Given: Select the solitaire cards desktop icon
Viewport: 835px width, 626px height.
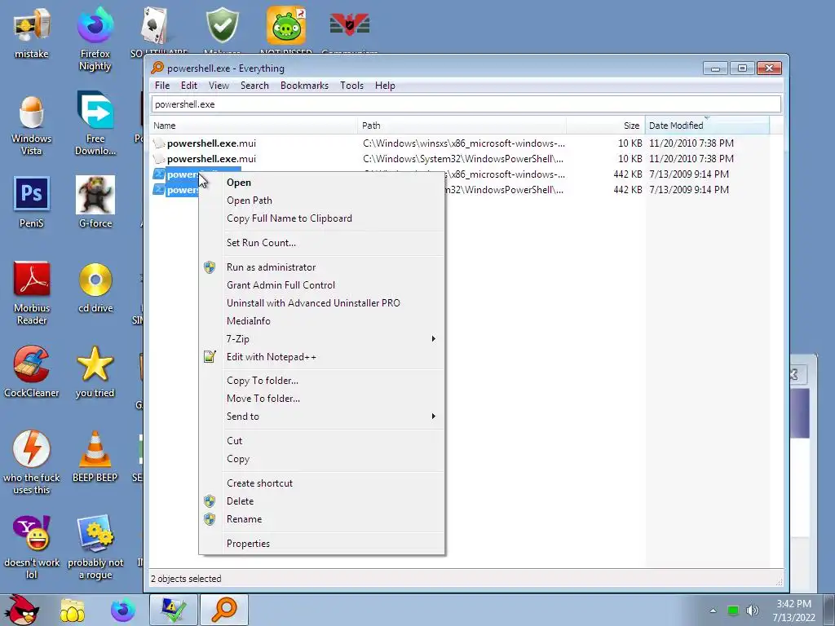Looking at the screenshot, I should click(x=156, y=25).
